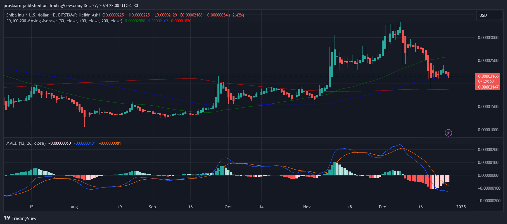Screen dimensions: 507x224
Task: Click the 0.00003000 price axis label
Action: 488,38
